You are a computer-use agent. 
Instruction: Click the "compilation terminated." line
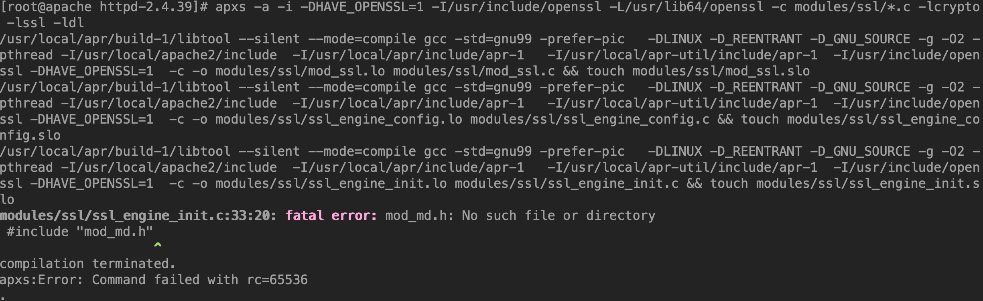coord(88,264)
